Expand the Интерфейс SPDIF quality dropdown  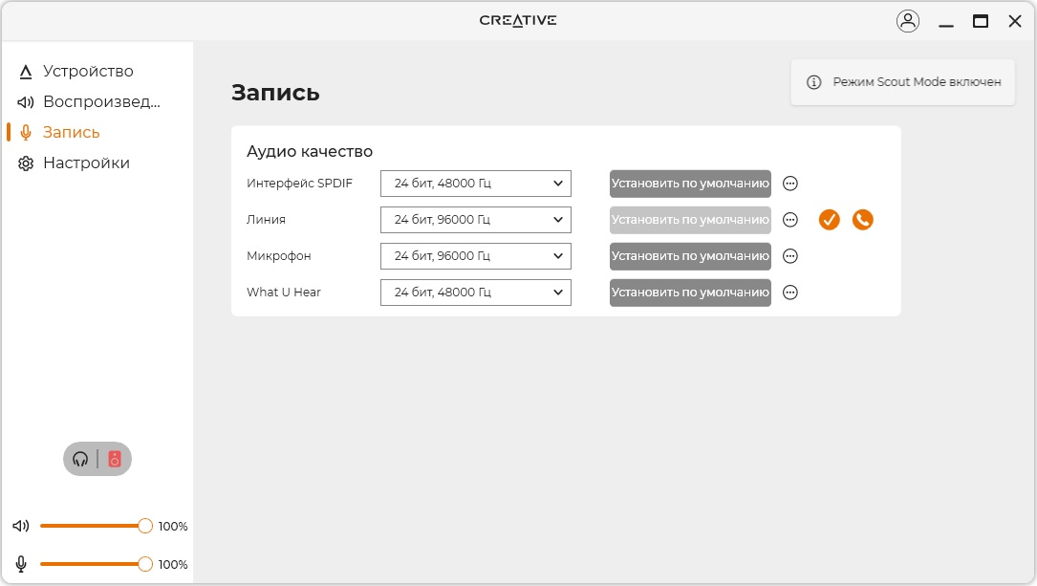point(475,184)
